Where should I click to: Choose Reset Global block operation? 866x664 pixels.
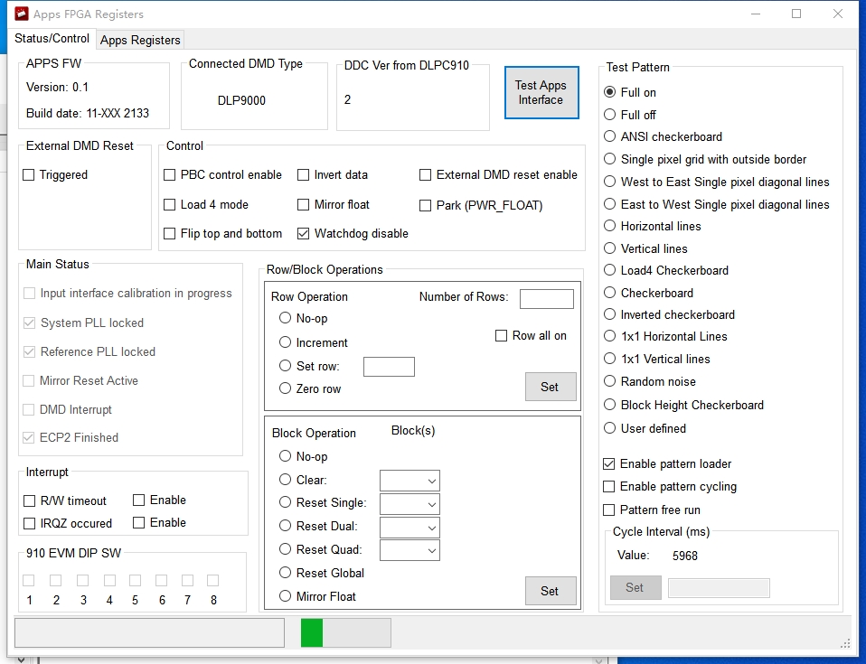point(285,573)
